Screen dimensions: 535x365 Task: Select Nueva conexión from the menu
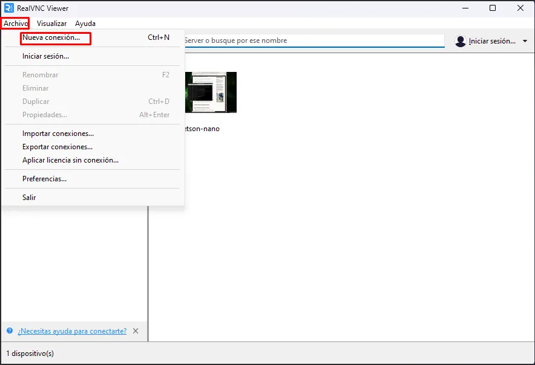(51, 37)
